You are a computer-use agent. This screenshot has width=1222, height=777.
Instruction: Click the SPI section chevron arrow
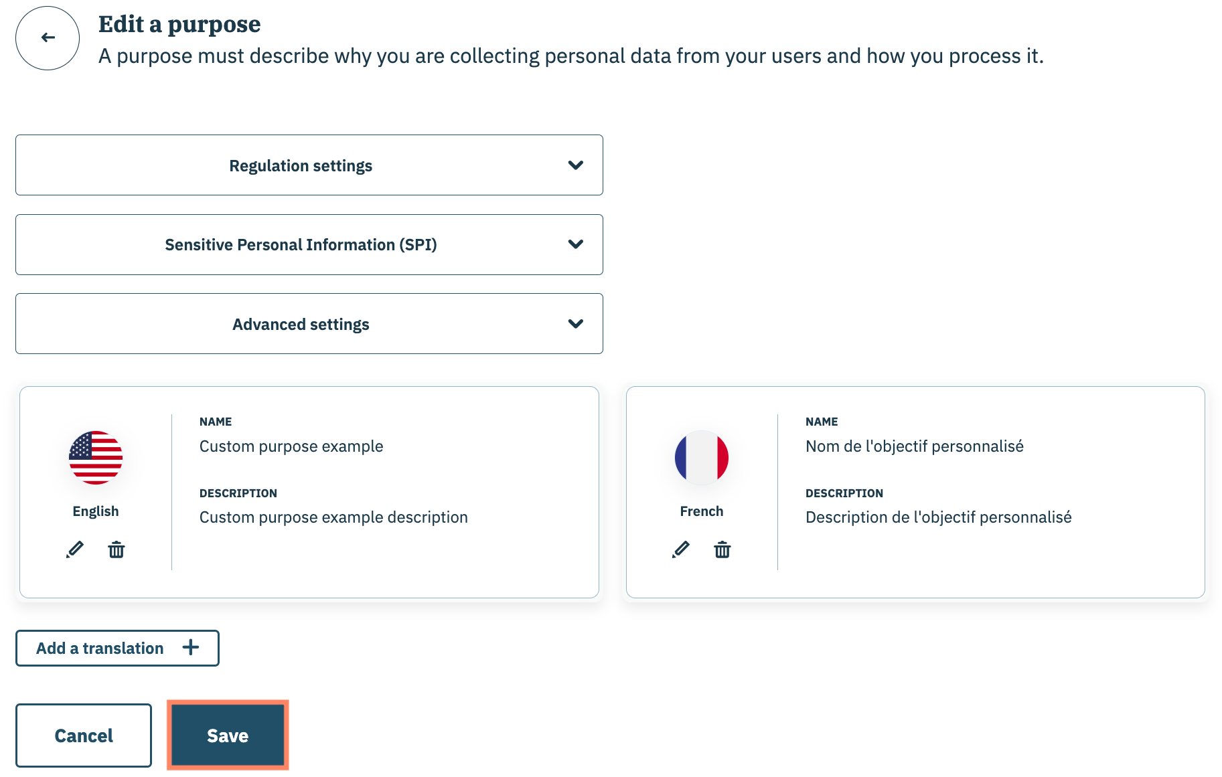pos(576,244)
